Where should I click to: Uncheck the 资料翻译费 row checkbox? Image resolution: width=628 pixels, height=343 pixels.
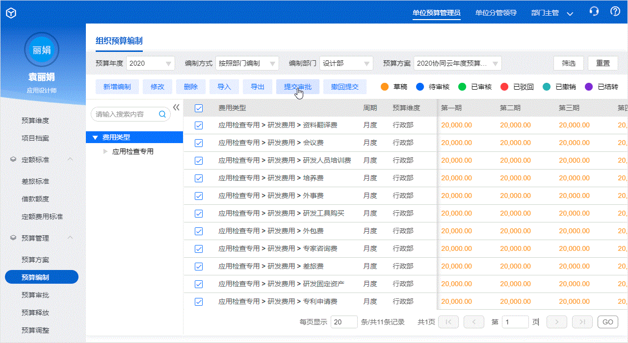pyautogui.click(x=199, y=125)
